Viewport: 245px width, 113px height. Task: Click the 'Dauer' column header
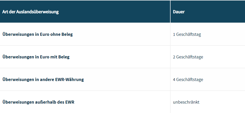click(x=179, y=12)
